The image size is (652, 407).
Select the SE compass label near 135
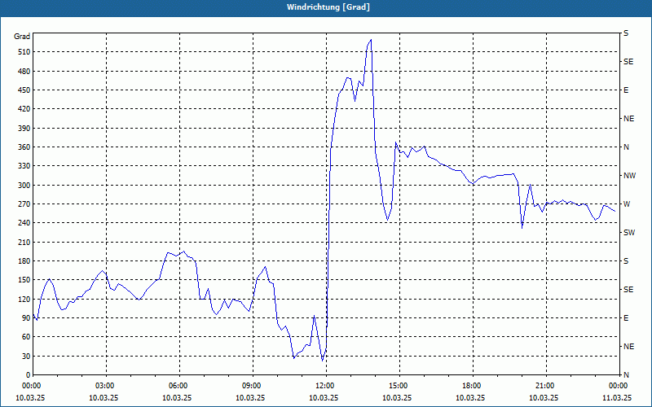(628, 290)
